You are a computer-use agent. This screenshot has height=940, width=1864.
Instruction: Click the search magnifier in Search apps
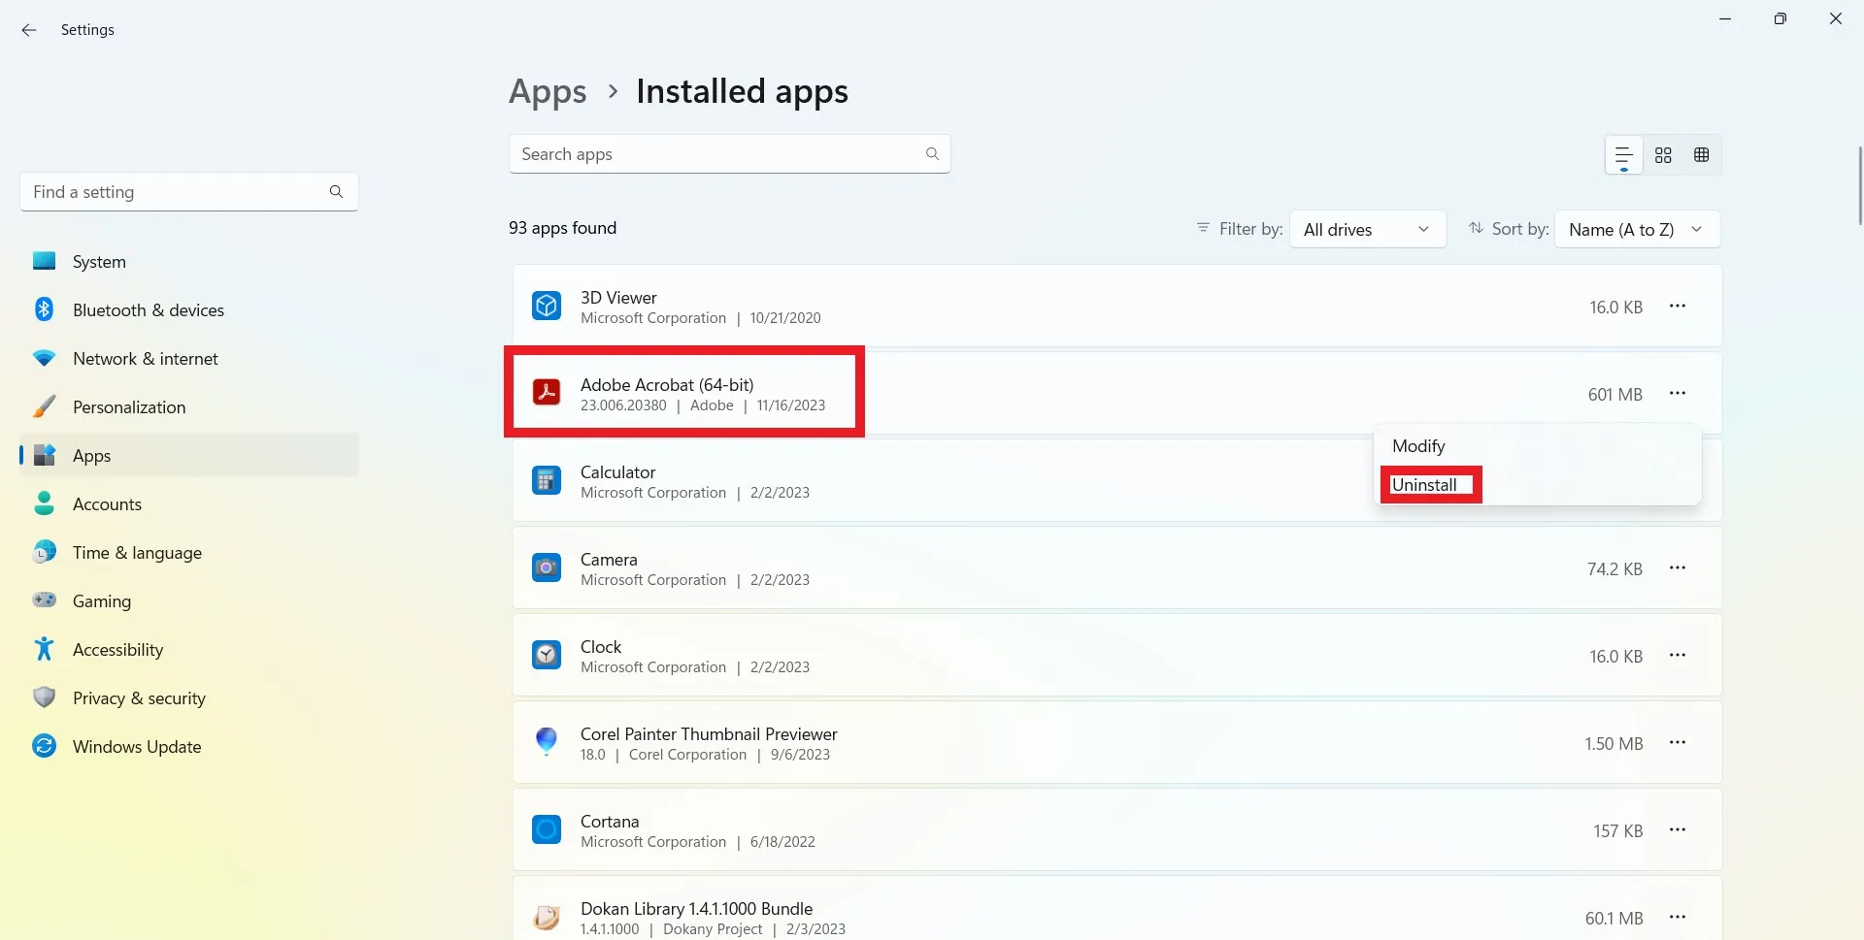pos(931,153)
